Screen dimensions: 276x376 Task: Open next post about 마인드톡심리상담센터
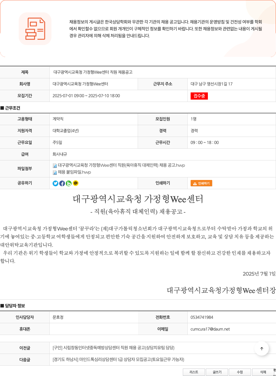[118, 360]
